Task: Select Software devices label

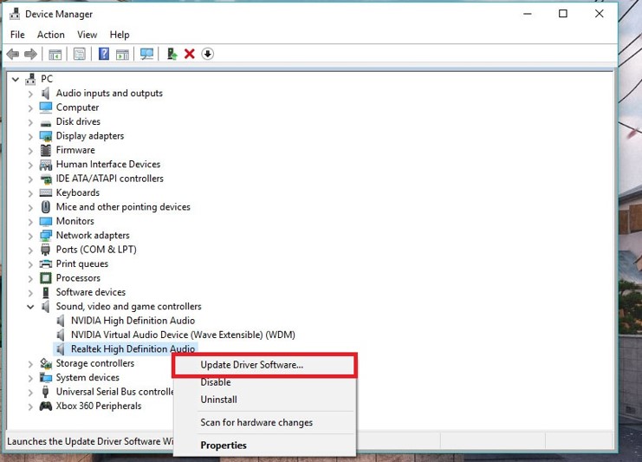Action: coord(90,292)
